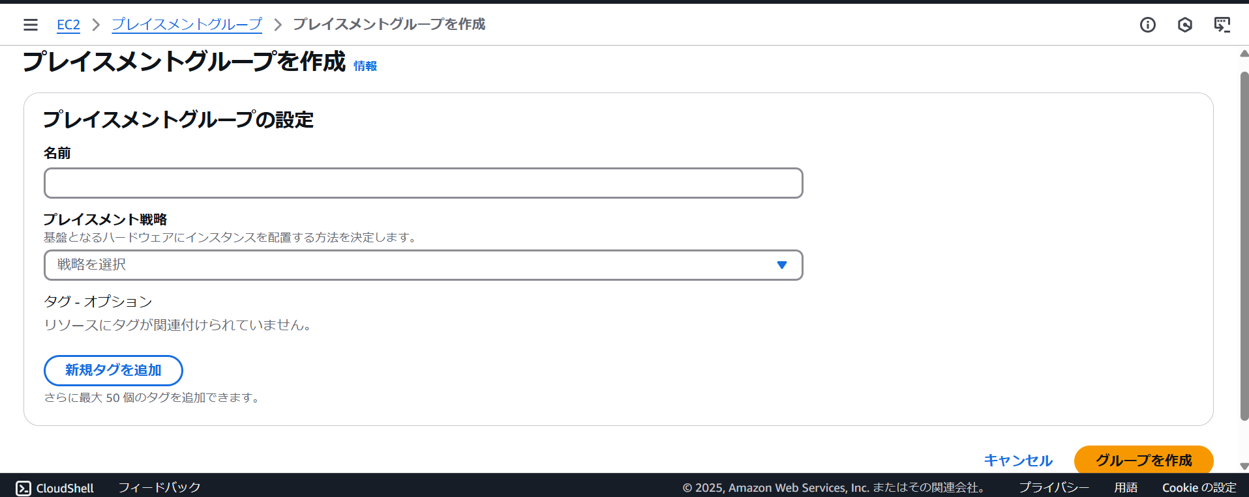Open 用語 terms link in the footer

coord(1126,488)
